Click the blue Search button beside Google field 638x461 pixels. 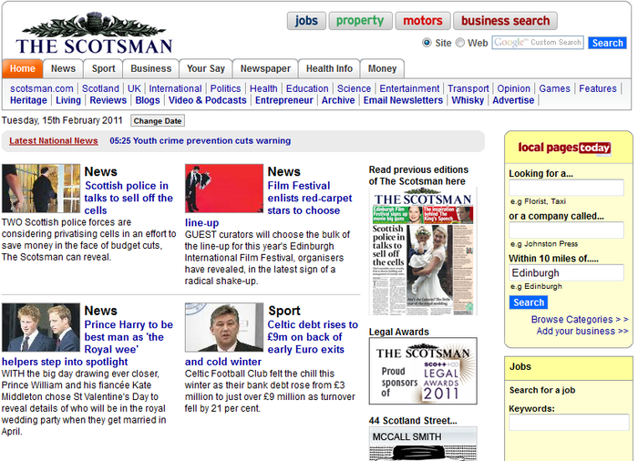click(x=607, y=43)
